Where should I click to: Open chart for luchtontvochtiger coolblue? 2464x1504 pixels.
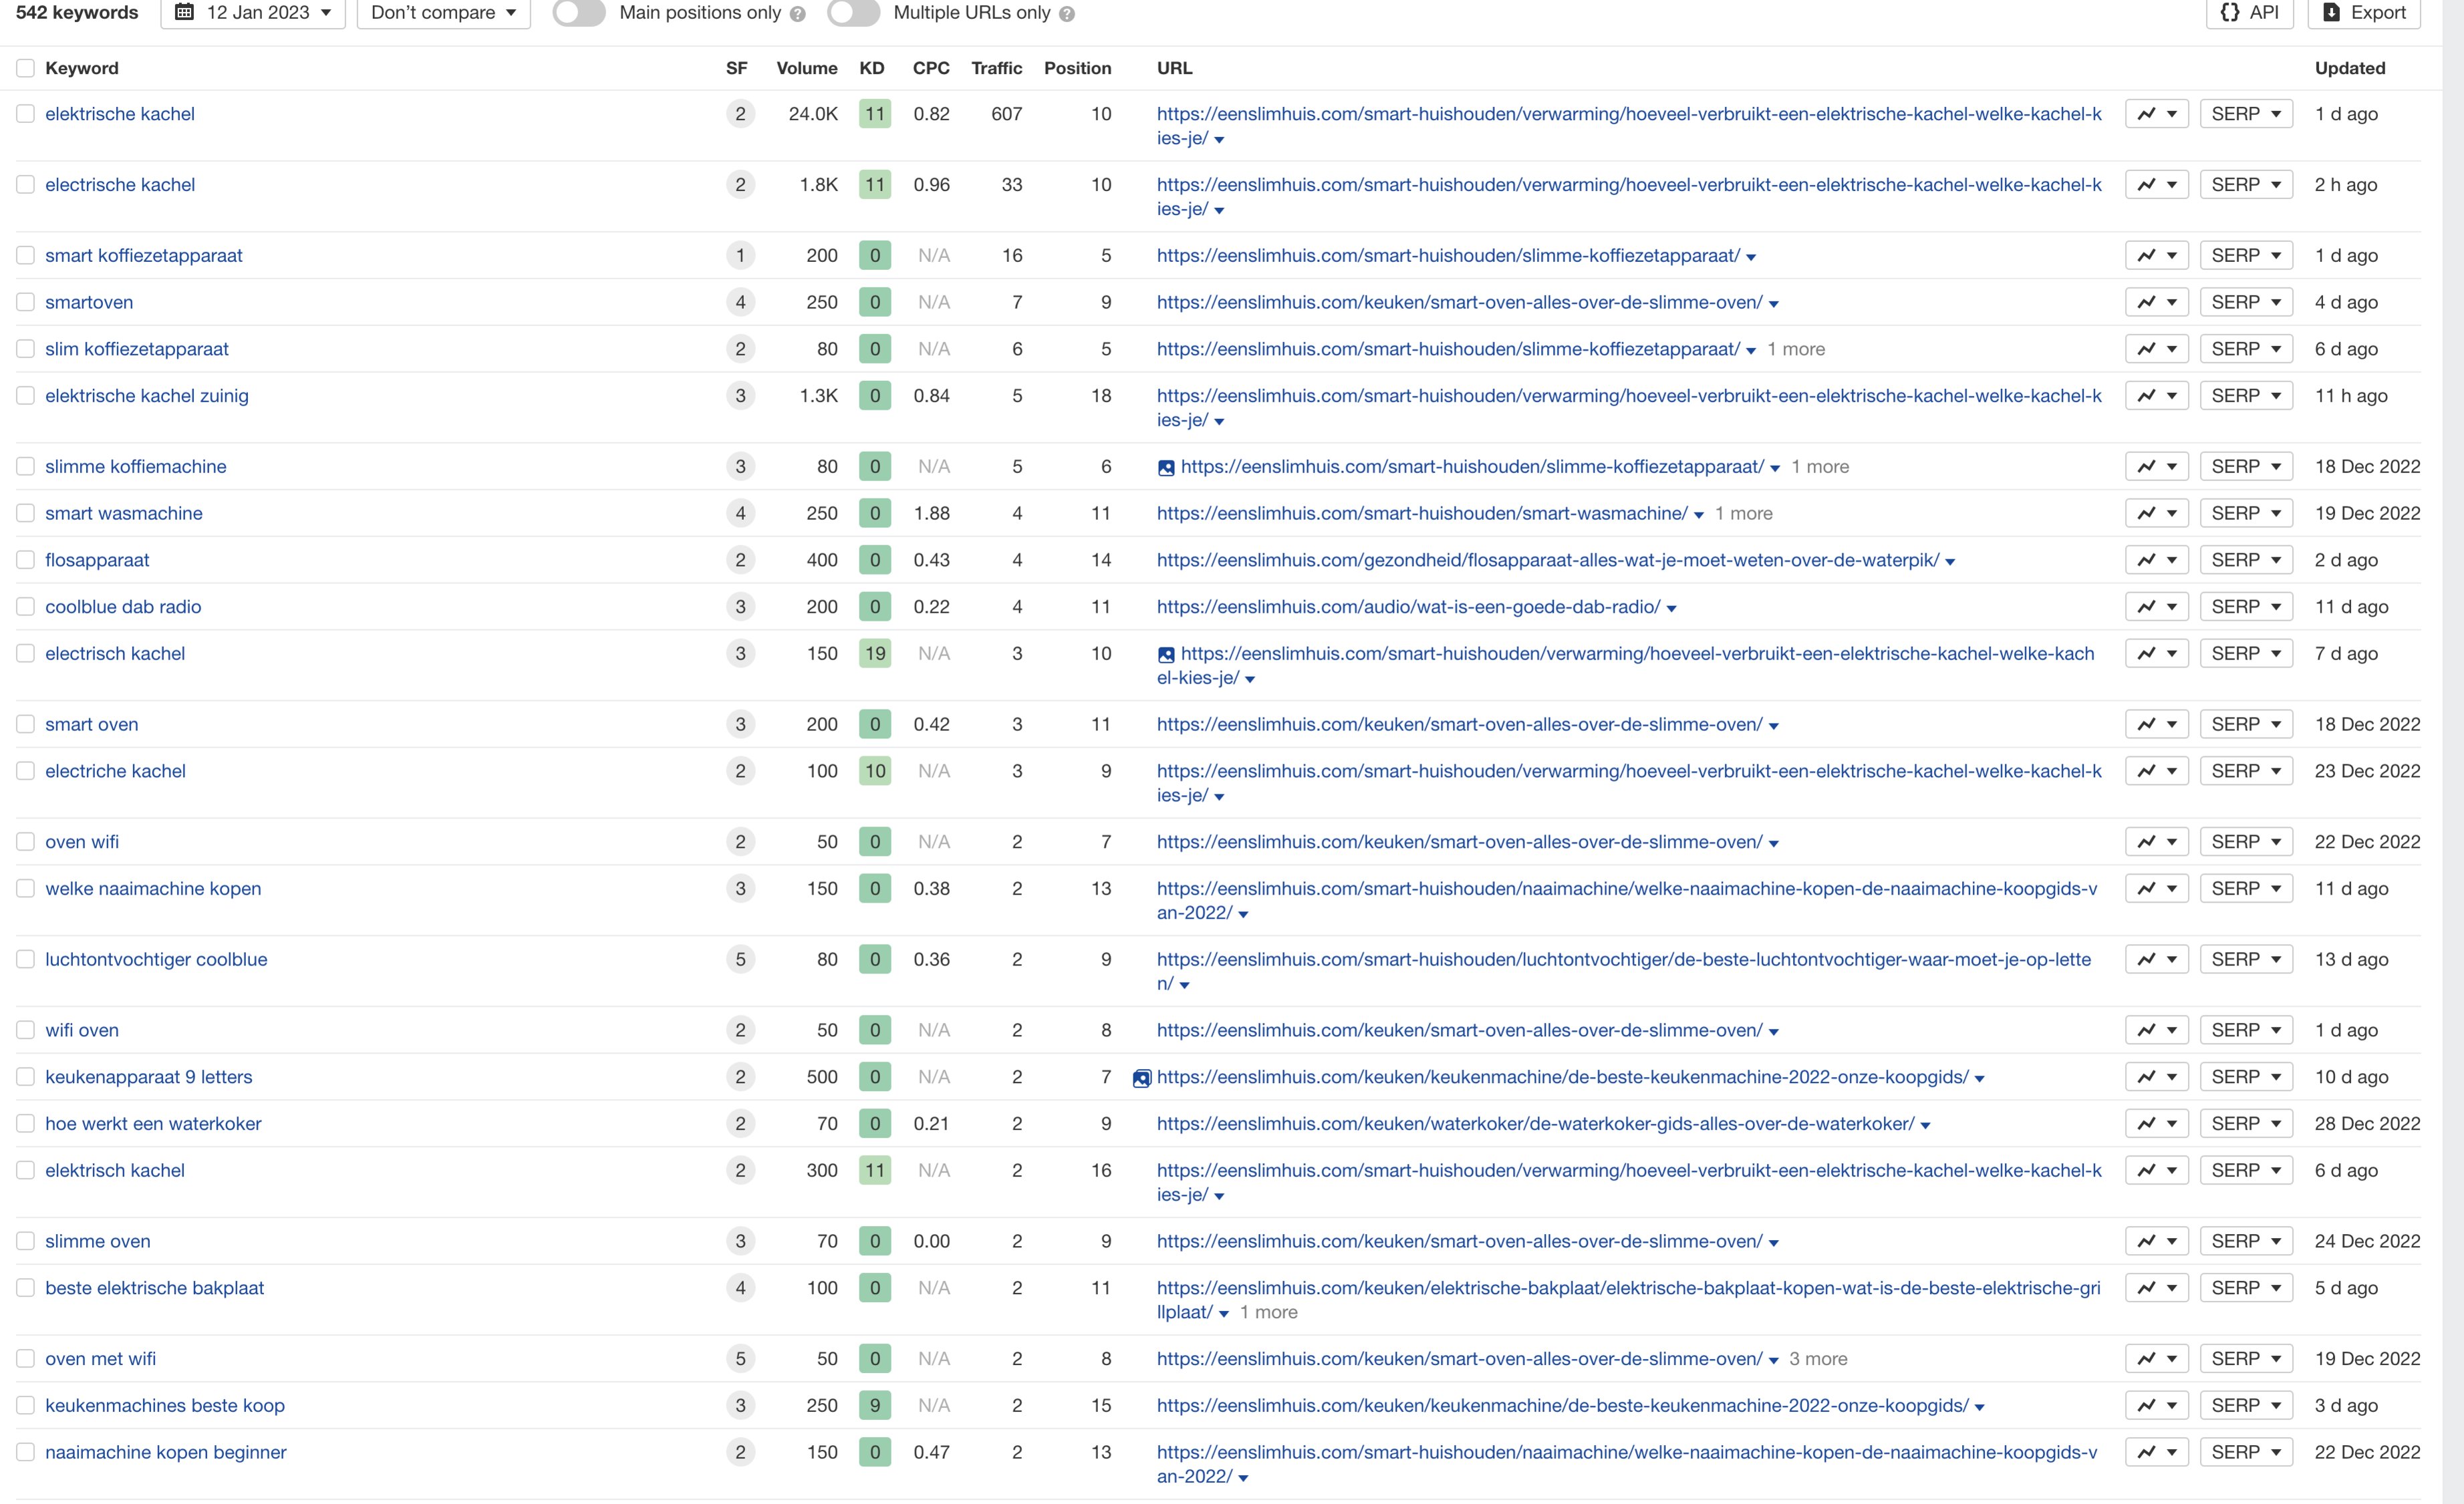[x=2157, y=960]
